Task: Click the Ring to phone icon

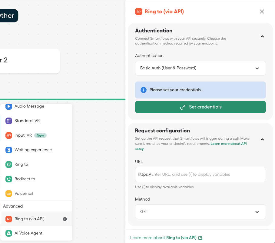Action: click(x=9, y=165)
